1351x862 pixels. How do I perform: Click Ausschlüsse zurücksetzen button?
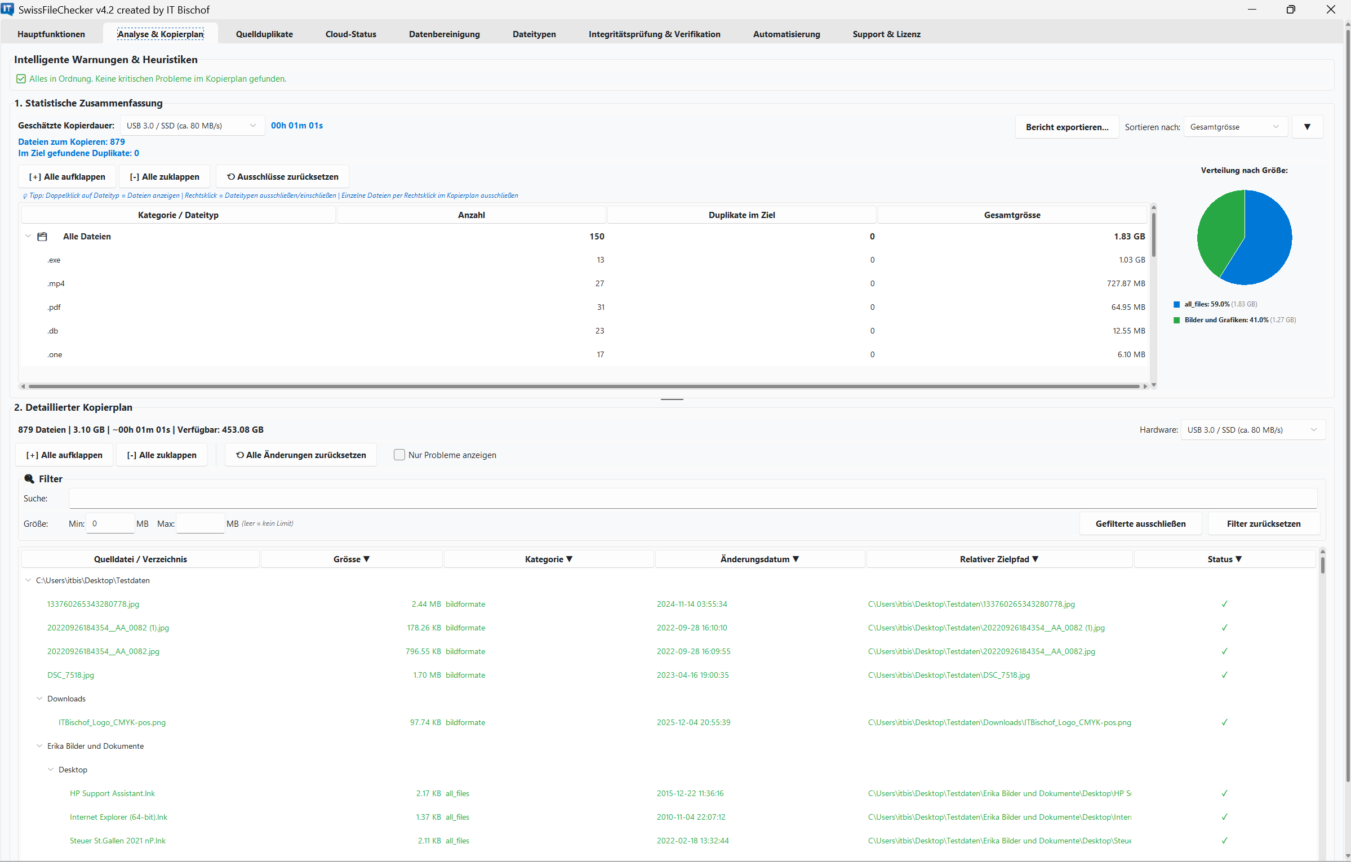[x=282, y=176]
